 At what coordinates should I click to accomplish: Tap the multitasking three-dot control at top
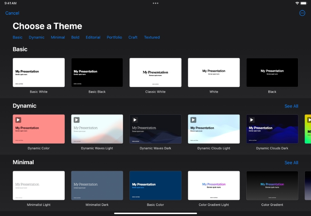(x=155, y=3)
